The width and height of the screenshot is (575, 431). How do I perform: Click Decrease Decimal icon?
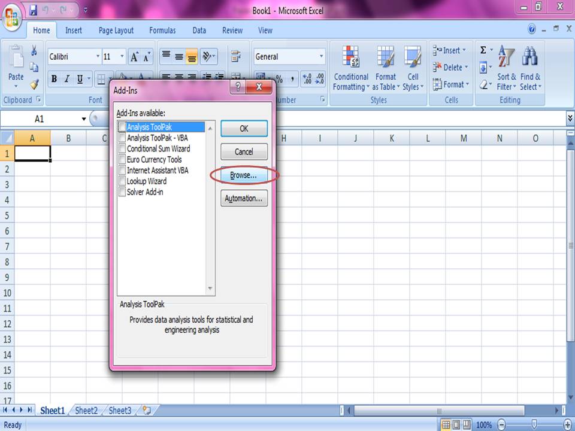tap(319, 79)
